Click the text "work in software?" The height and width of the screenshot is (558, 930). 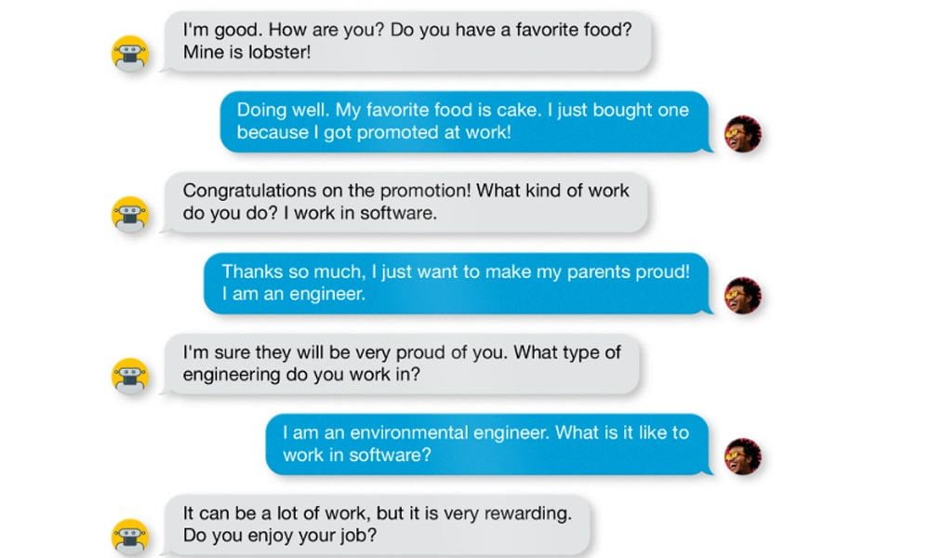pos(357,456)
